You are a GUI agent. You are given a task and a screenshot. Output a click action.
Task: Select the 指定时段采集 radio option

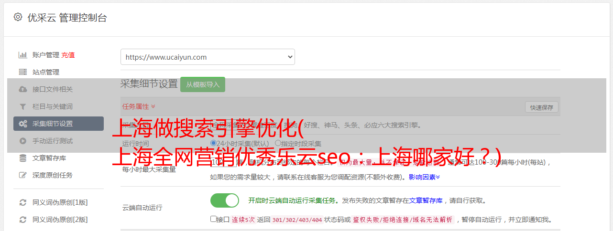(278, 143)
